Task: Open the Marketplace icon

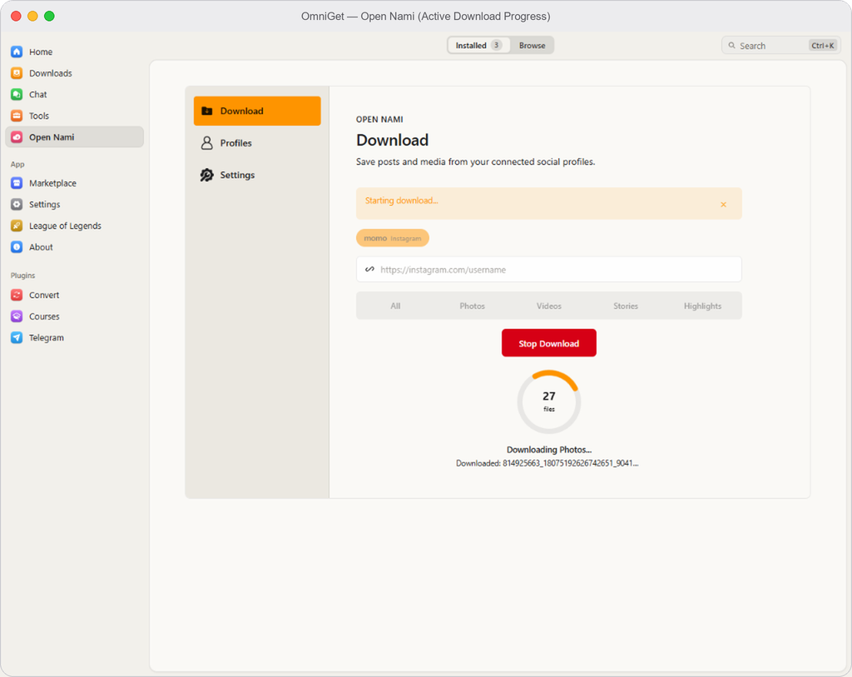Action: click(x=17, y=183)
